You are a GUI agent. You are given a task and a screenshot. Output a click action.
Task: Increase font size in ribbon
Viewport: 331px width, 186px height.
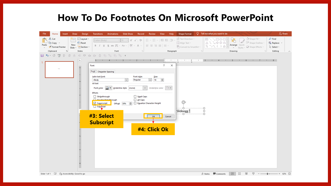click(x=131, y=40)
